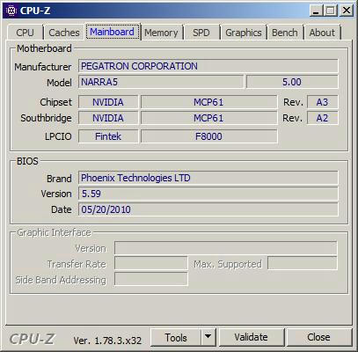Open the About tab
Image resolution: width=358 pixels, height=352 pixels.
(x=322, y=33)
